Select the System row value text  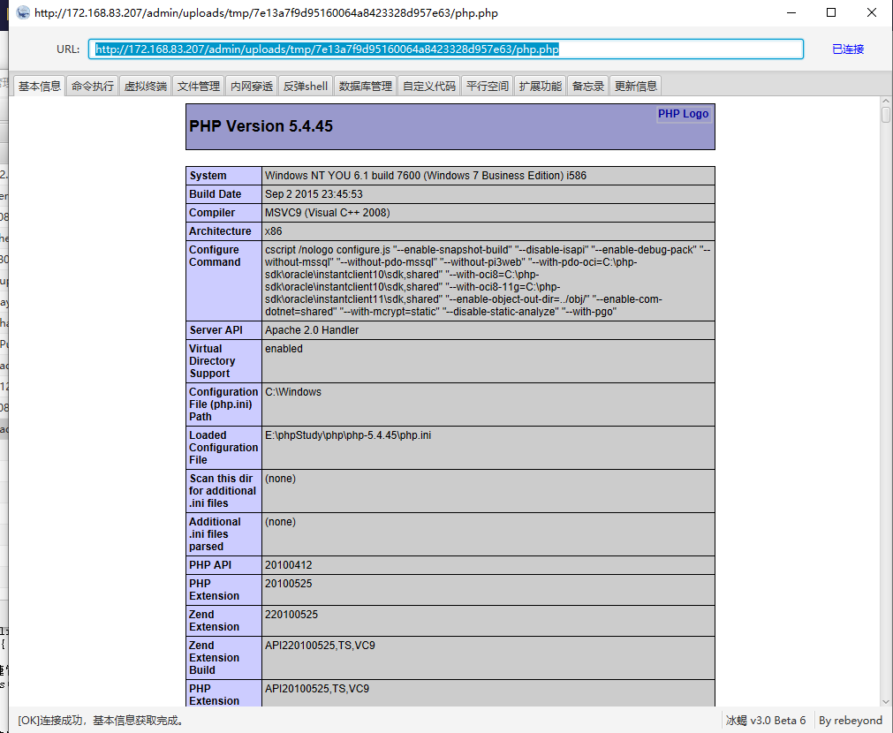426,176
